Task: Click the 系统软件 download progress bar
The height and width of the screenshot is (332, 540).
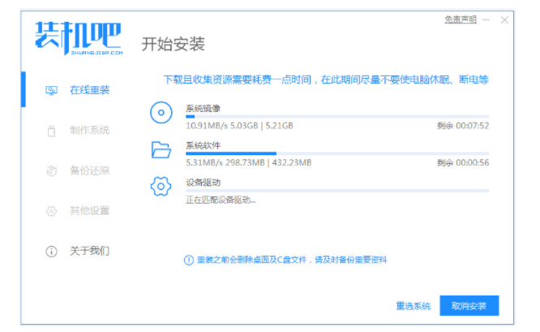Action: pyautogui.click(x=337, y=153)
